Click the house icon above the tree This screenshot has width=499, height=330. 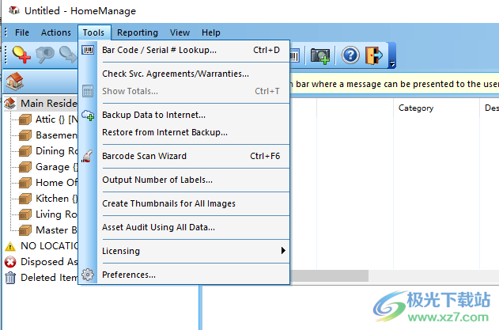click(x=16, y=82)
